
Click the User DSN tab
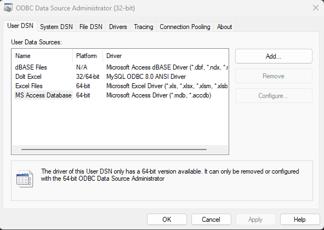point(20,26)
